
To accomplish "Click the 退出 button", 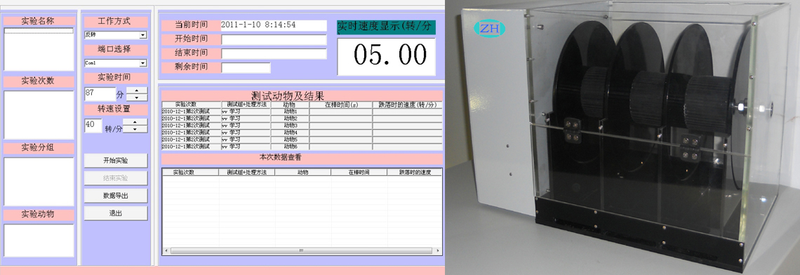I will click(116, 213).
